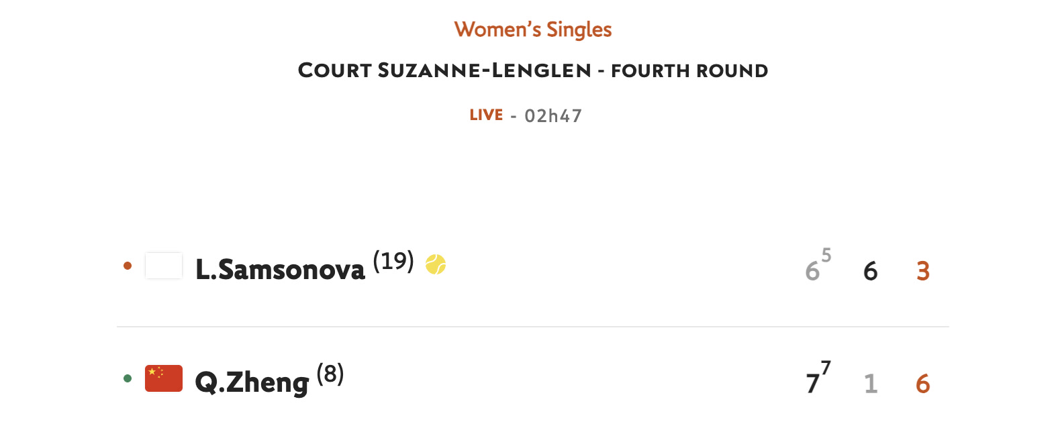1058x424 pixels.
Task: Click Samsonova's second set score 6
Action: (871, 271)
